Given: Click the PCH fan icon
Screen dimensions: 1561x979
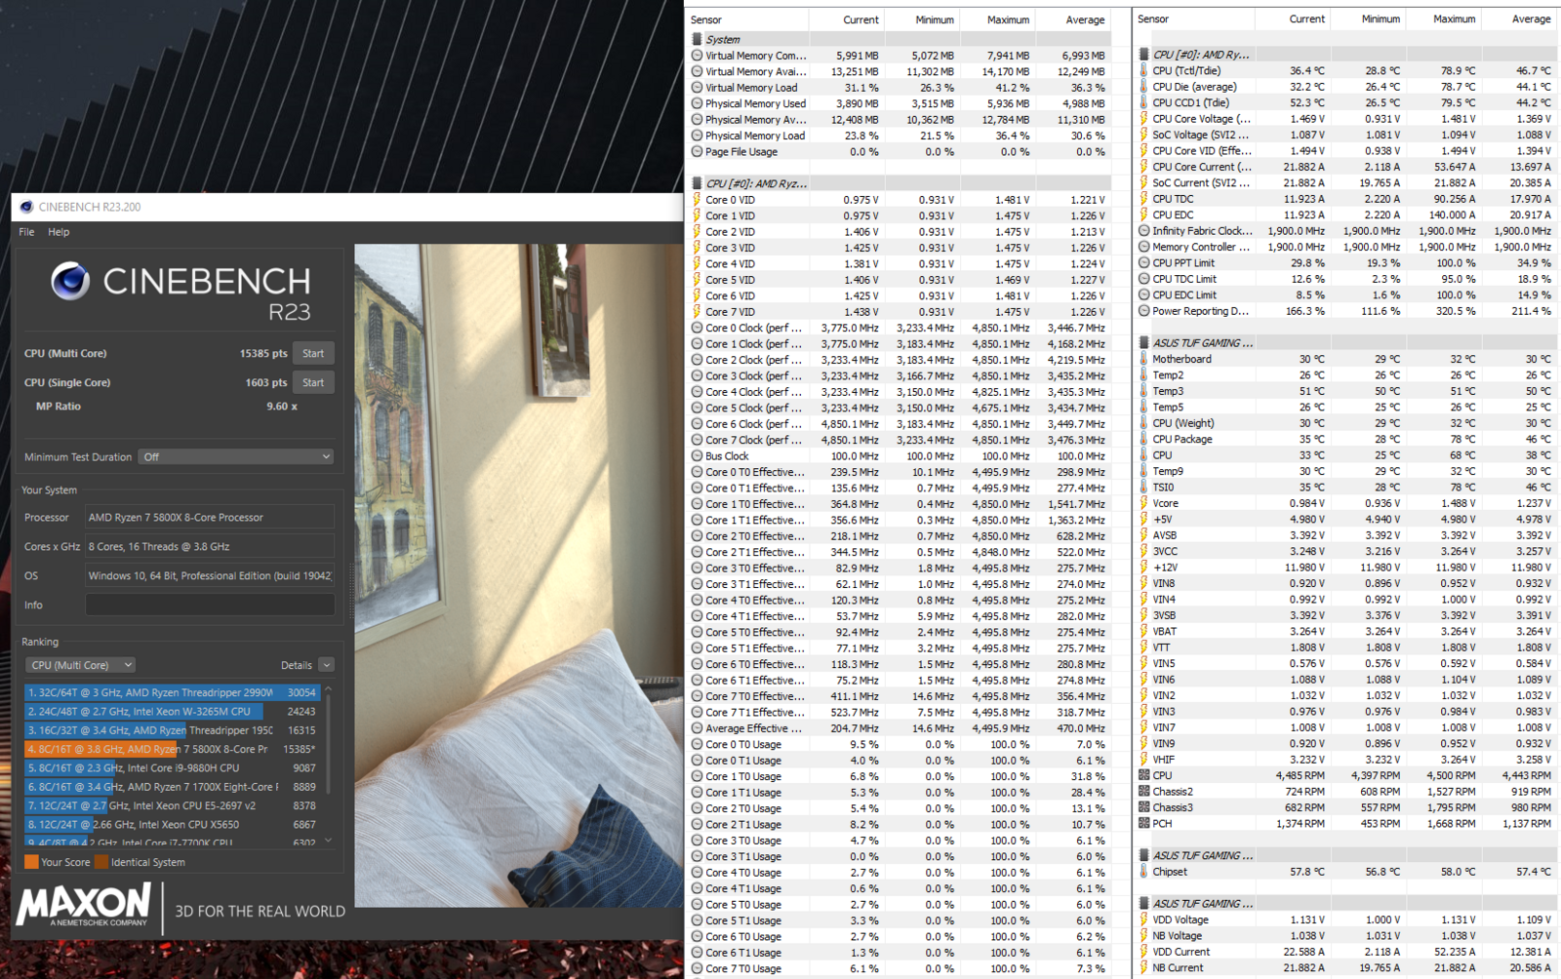Looking at the screenshot, I should point(1143,824).
